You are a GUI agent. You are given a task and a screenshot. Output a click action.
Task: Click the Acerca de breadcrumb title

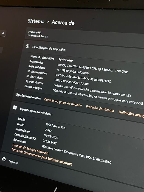coord(63,22)
